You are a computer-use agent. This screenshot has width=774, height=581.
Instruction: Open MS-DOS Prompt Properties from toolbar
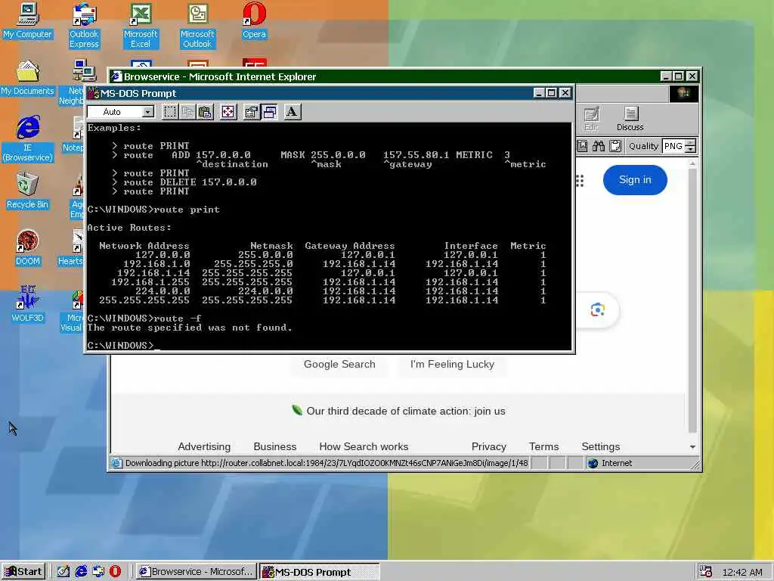point(251,112)
